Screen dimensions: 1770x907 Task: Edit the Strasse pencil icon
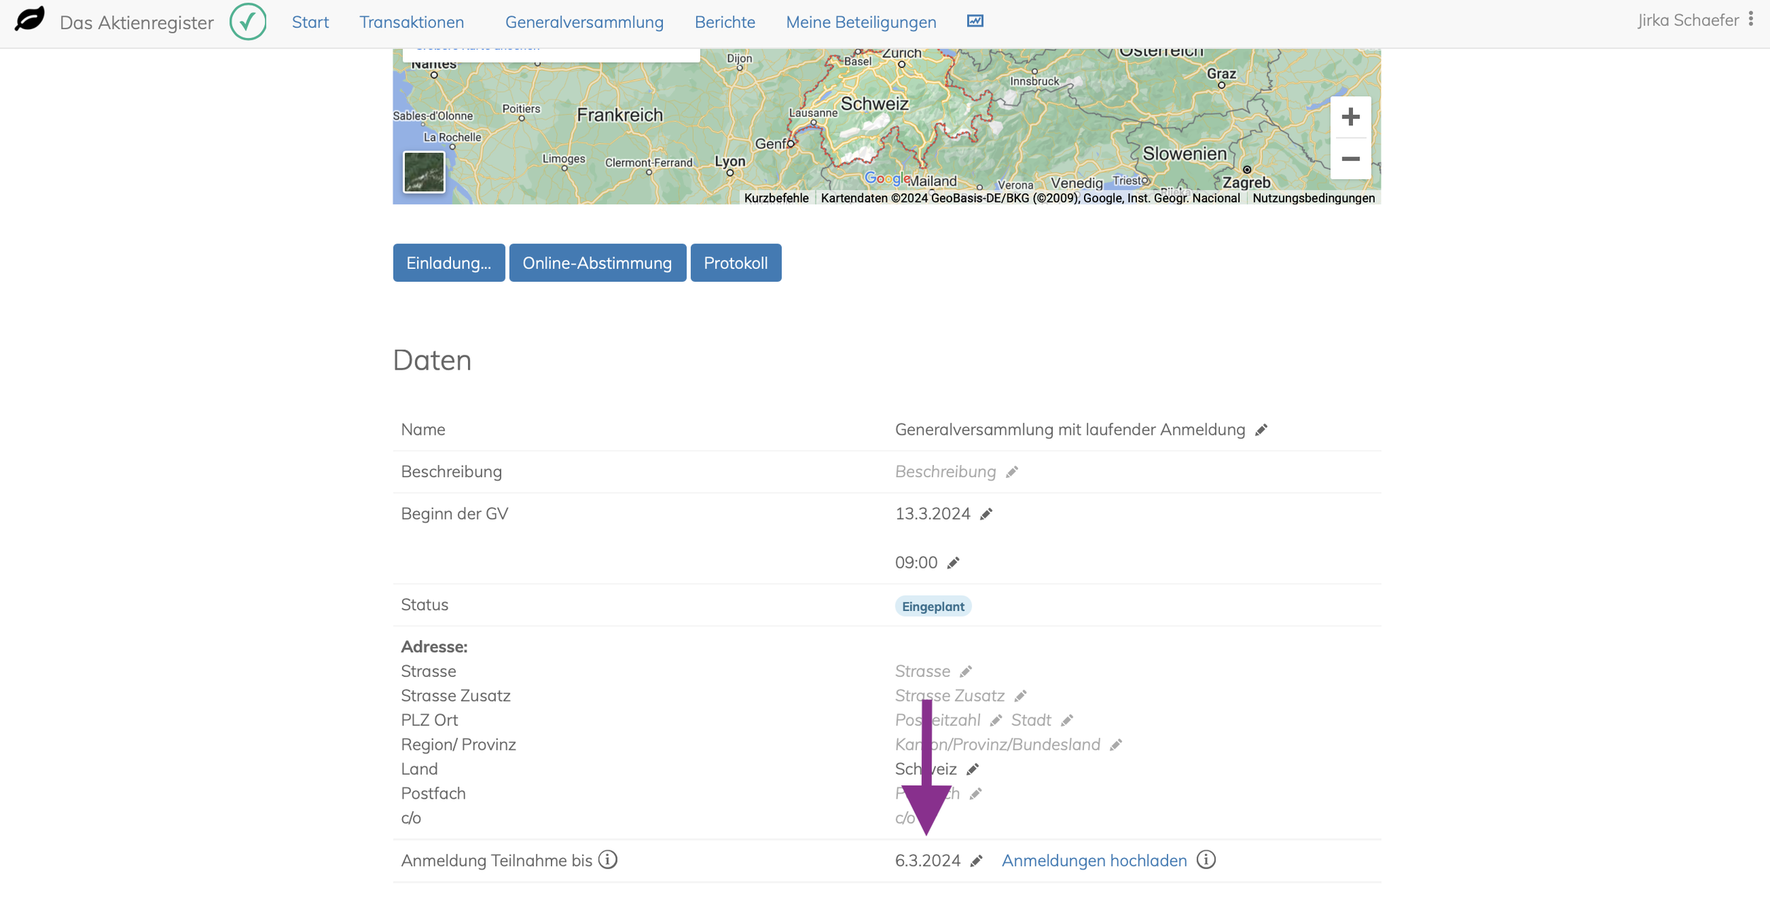pyautogui.click(x=966, y=671)
